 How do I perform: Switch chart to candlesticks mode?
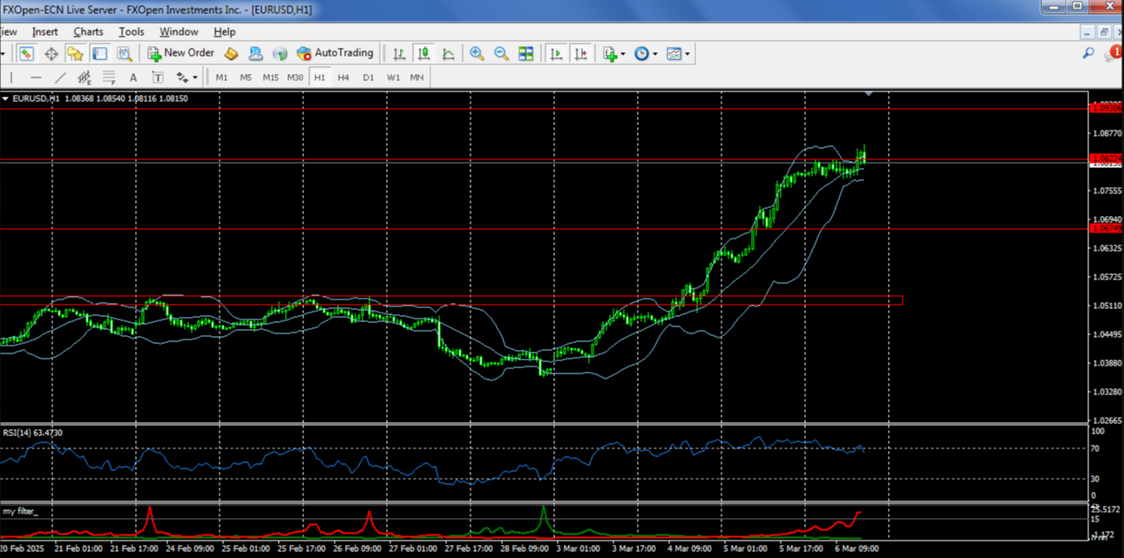coord(423,54)
